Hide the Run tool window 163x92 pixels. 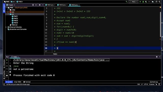coord(160,57)
